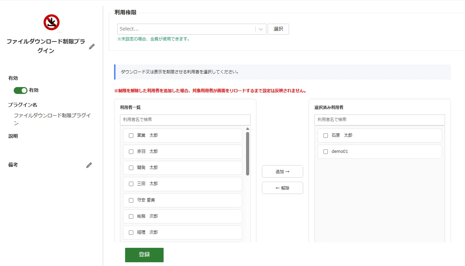Click the ← 解除 button
465x266 pixels.
coord(283,188)
